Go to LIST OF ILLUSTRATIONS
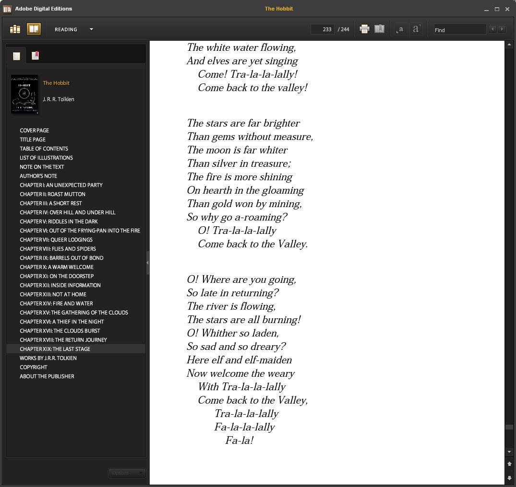This screenshot has width=516, height=487. [x=46, y=158]
